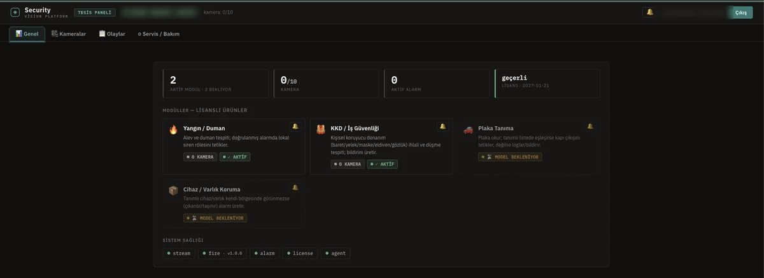Open the Kameralar tab

(x=69, y=34)
